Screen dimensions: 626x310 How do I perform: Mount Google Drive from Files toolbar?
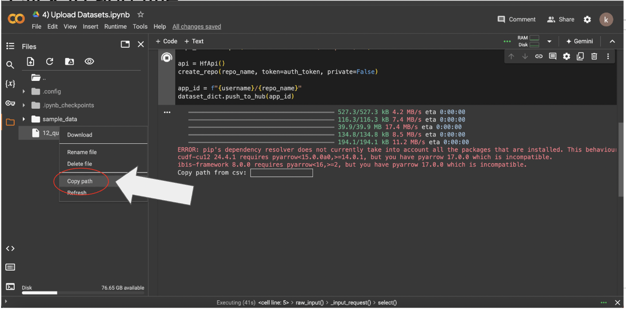click(x=70, y=61)
